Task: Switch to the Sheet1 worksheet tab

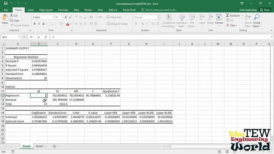Action: click(39, 146)
